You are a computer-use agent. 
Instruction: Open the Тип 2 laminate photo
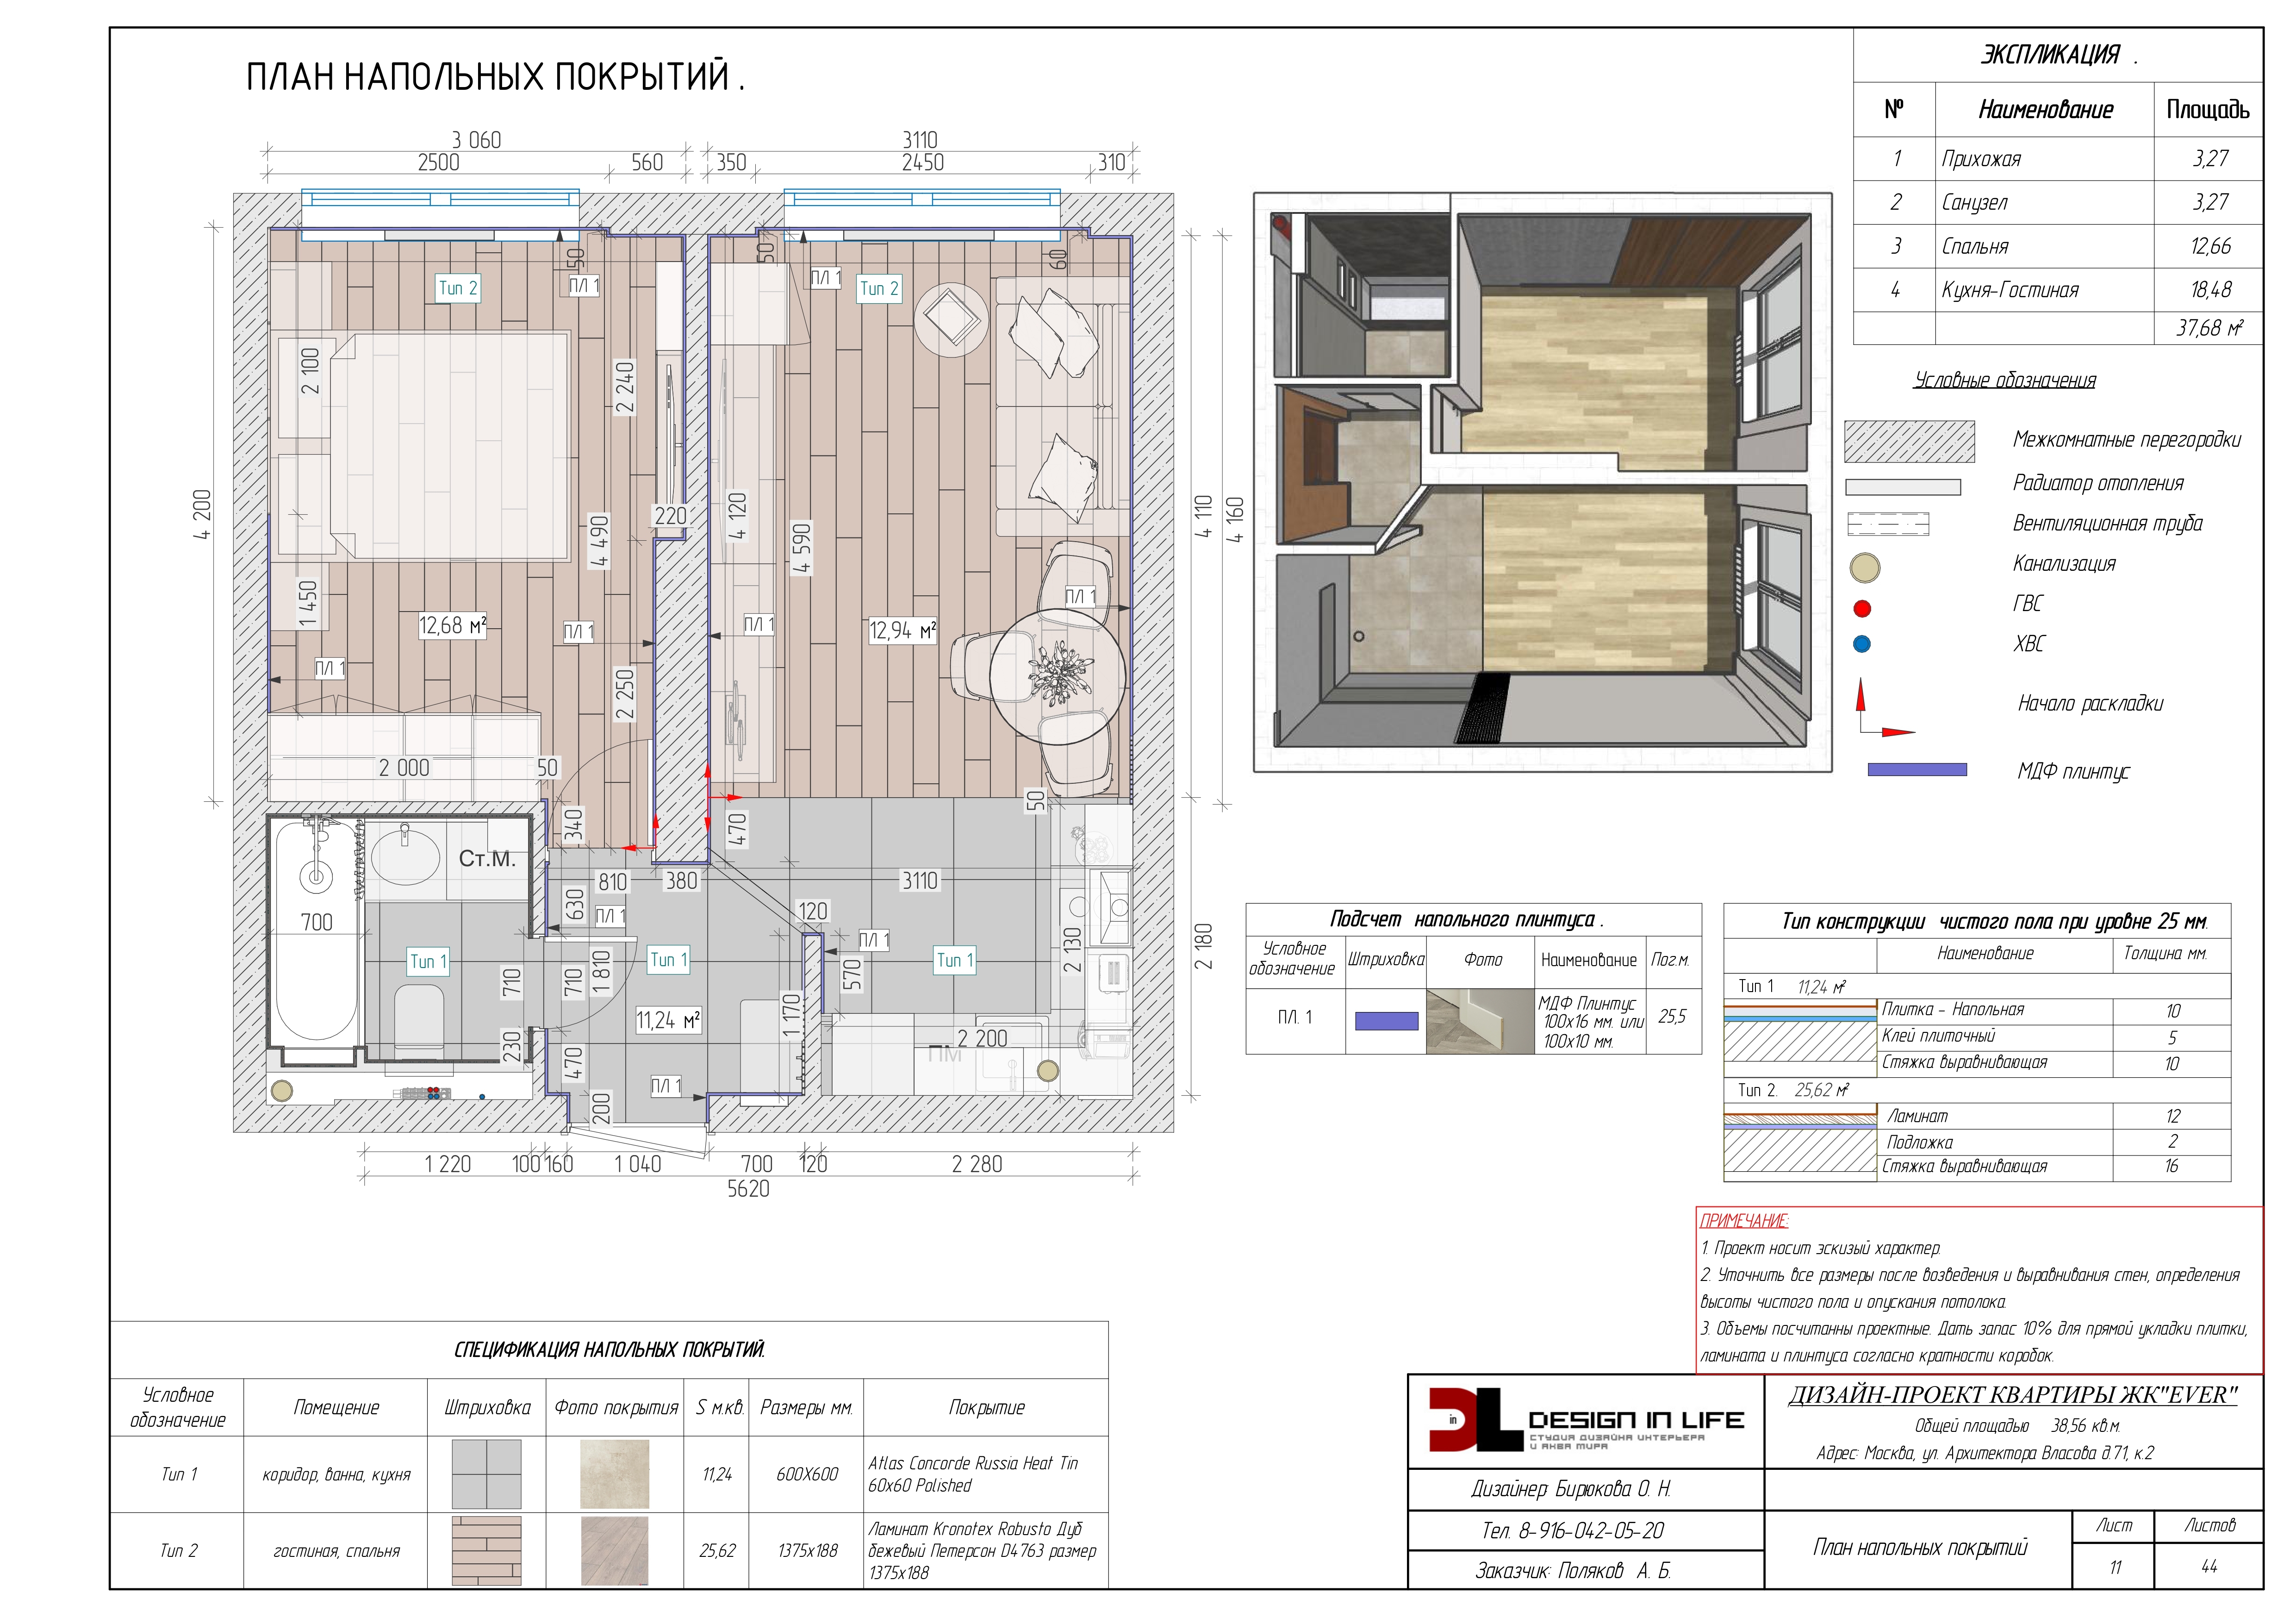(x=614, y=1550)
